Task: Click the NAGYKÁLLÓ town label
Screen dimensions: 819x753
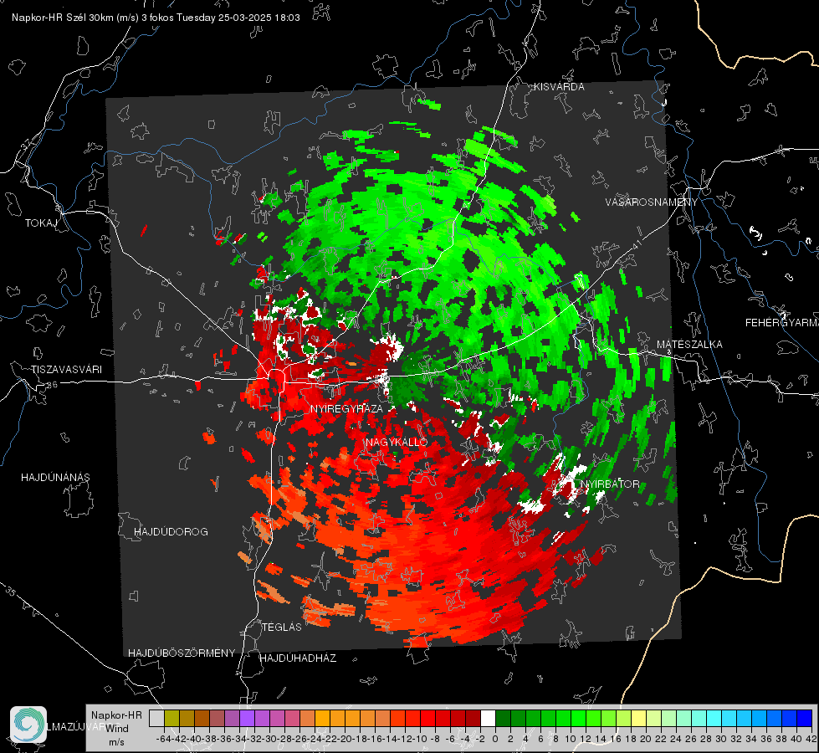Action: [x=397, y=442]
